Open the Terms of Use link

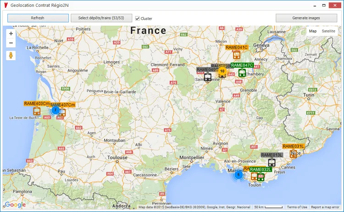click(x=297, y=207)
